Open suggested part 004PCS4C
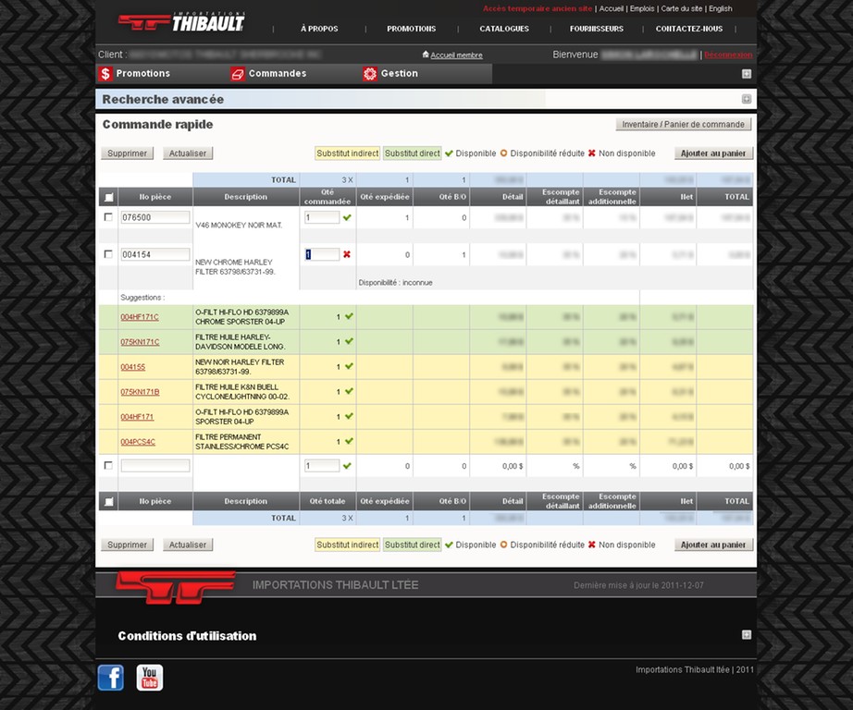Image resolution: width=853 pixels, height=710 pixels. point(138,442)
